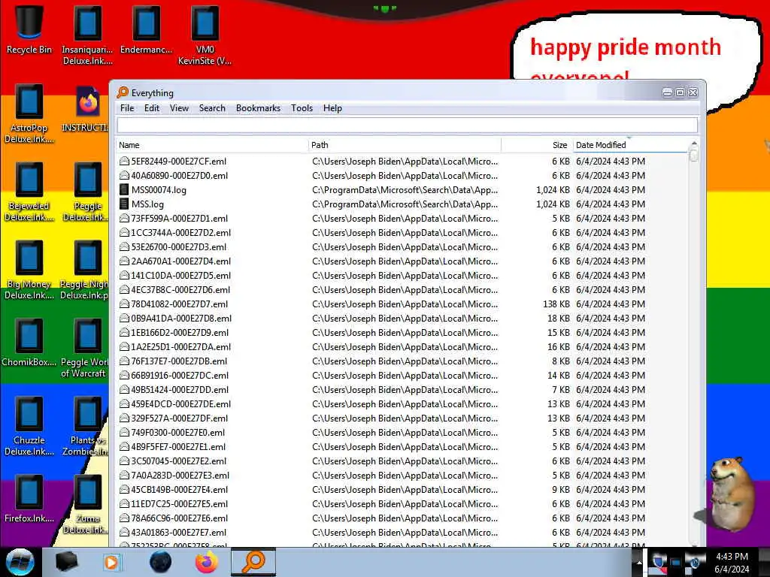
Task: Select the AstroPop Deluxe shortcut icon
Action: [x=29, y=101]
